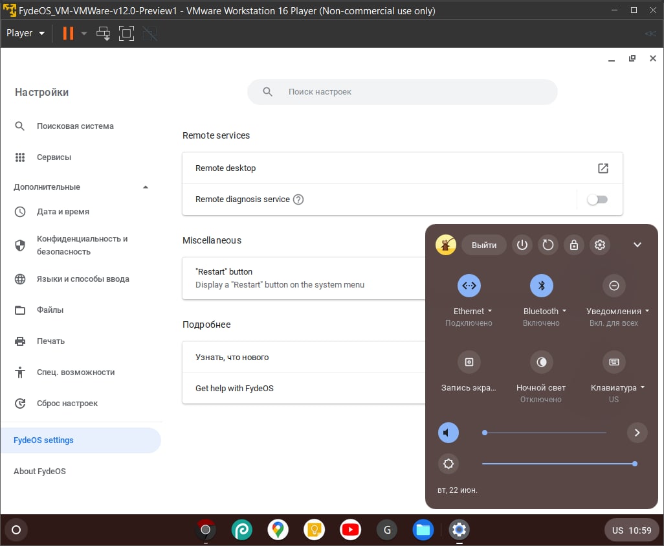Click the restart icon in system menu

pos(548,245)
